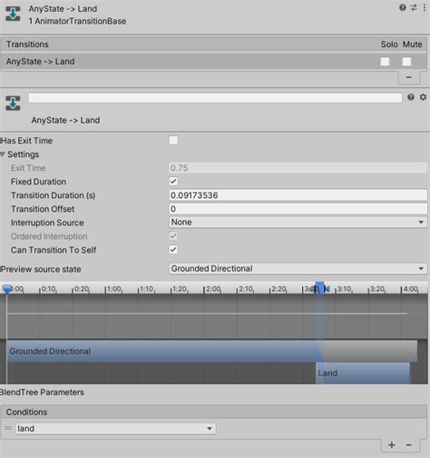
Task: Click the Grounded Directional timeline clip
Action: 211,351
